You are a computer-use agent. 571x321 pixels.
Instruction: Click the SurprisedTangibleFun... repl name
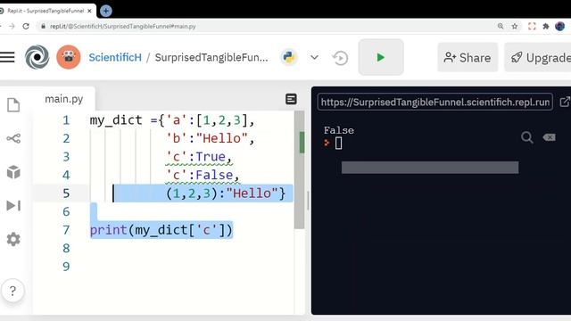click(211, 57)
